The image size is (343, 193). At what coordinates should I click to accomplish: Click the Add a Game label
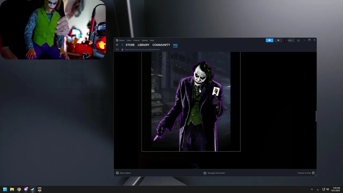pyautogui.click(x=125, y=173)
